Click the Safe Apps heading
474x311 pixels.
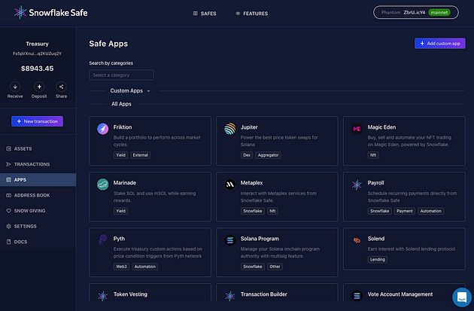point(108,44)
